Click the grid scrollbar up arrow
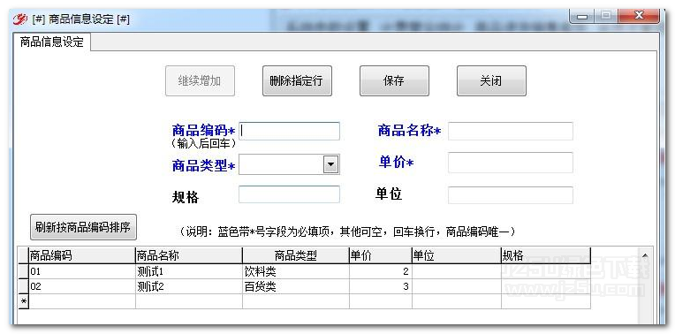The width and height of the screenshot is (675, 334). (645, 255)
